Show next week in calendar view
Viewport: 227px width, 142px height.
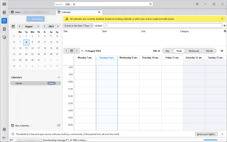pos(77,51)
